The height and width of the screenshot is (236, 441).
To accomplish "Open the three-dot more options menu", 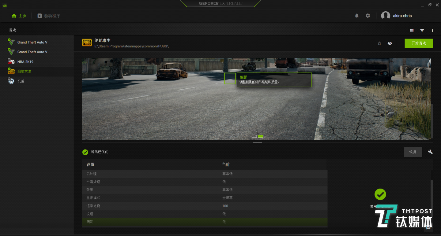I will [x=432, y=30].
